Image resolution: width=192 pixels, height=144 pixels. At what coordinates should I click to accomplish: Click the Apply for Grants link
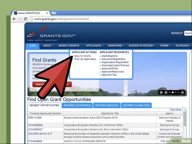pos(82,56)
